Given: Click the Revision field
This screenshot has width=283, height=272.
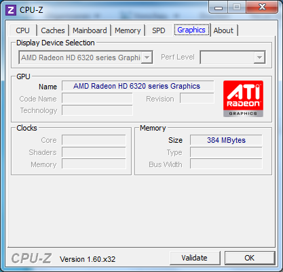Looking at the screenshot, I should coord(197,99).
